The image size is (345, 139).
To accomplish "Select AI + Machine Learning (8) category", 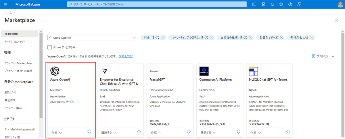I will click(20, 130).
